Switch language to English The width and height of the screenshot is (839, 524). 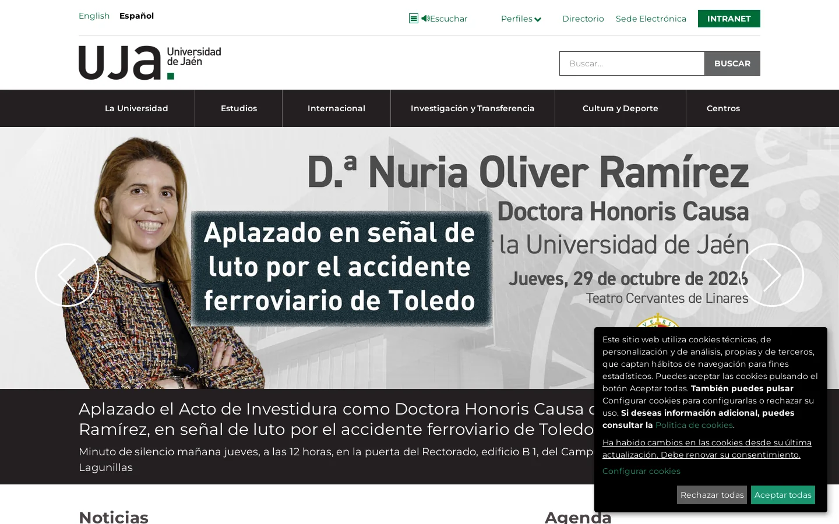coord(94,16)
